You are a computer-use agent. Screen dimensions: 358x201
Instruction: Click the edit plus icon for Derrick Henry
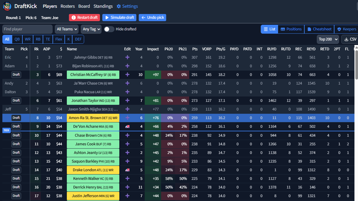click(x=127, y=187)
